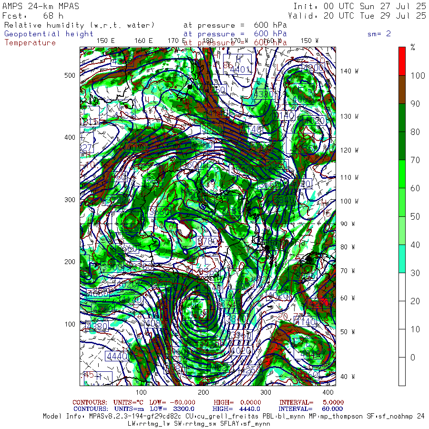This screenshot has height=429, width=429.
Task: Click the '70 W' longitude label
Action: point(347,271)
